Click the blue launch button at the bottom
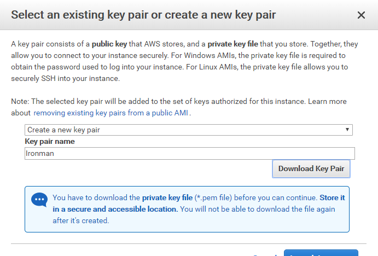 tap(321, 253)
